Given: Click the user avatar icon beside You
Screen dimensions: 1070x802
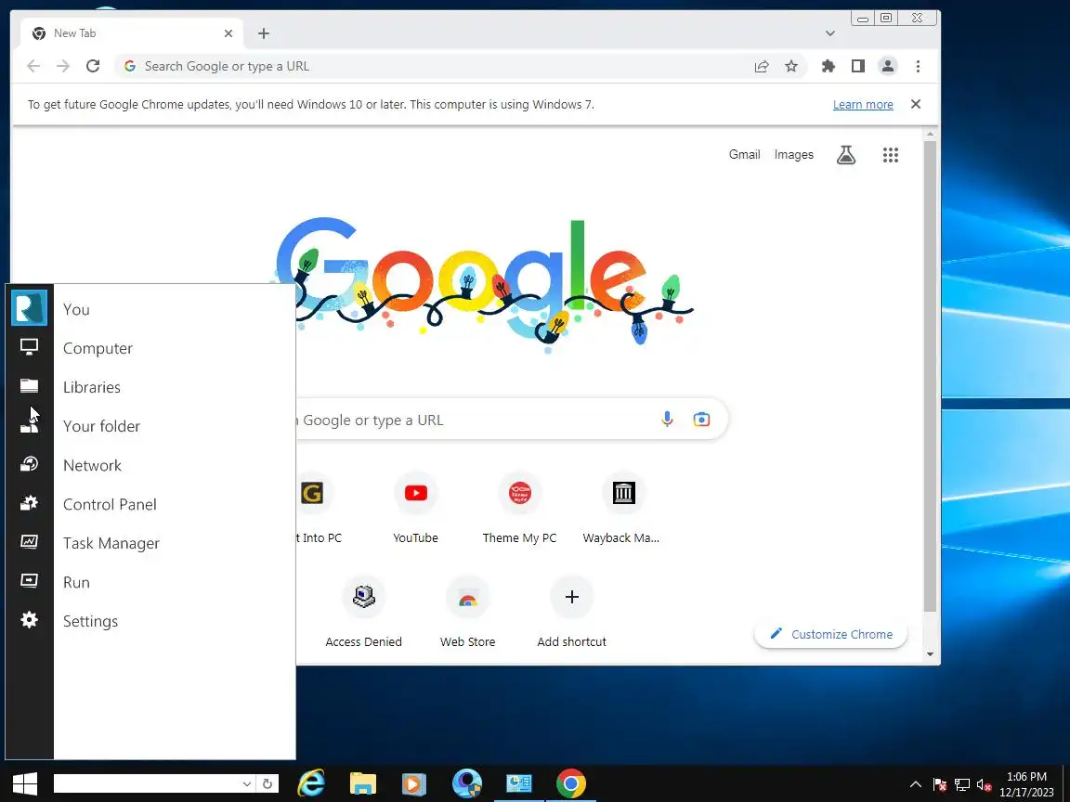Looking at the screenshot, I should 29,307.
